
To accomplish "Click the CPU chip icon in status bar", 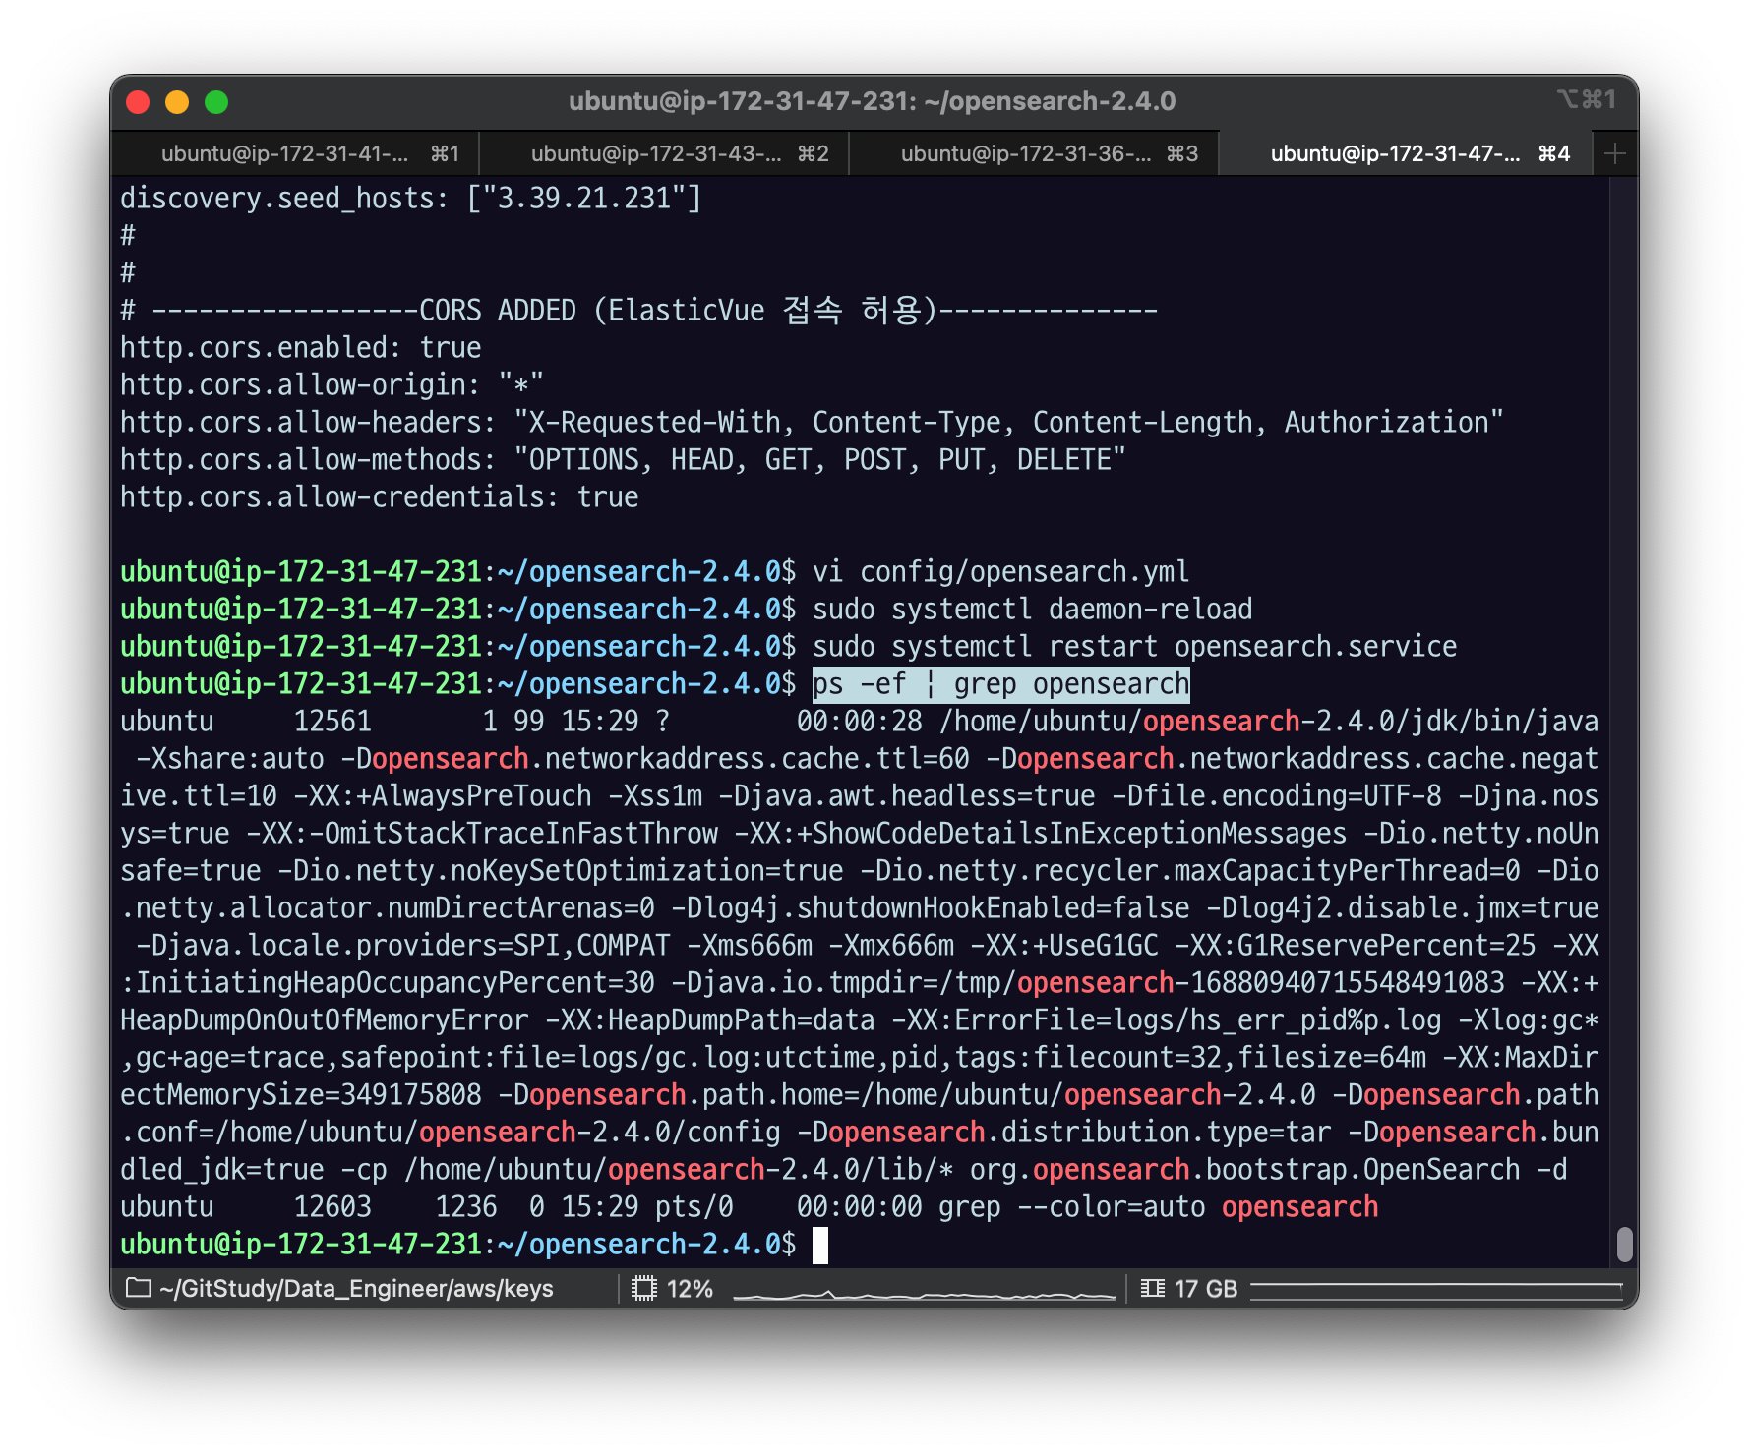I will (x=643, y=1288).
